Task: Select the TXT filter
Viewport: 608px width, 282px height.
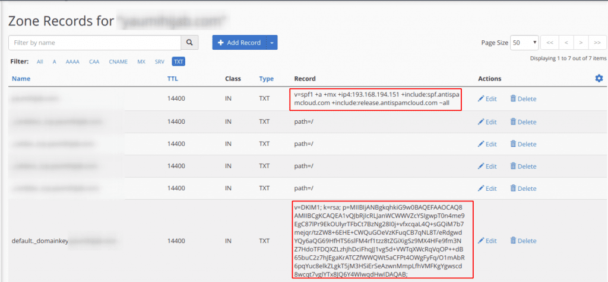Action: pyautogui.click(x=178, y=61)
